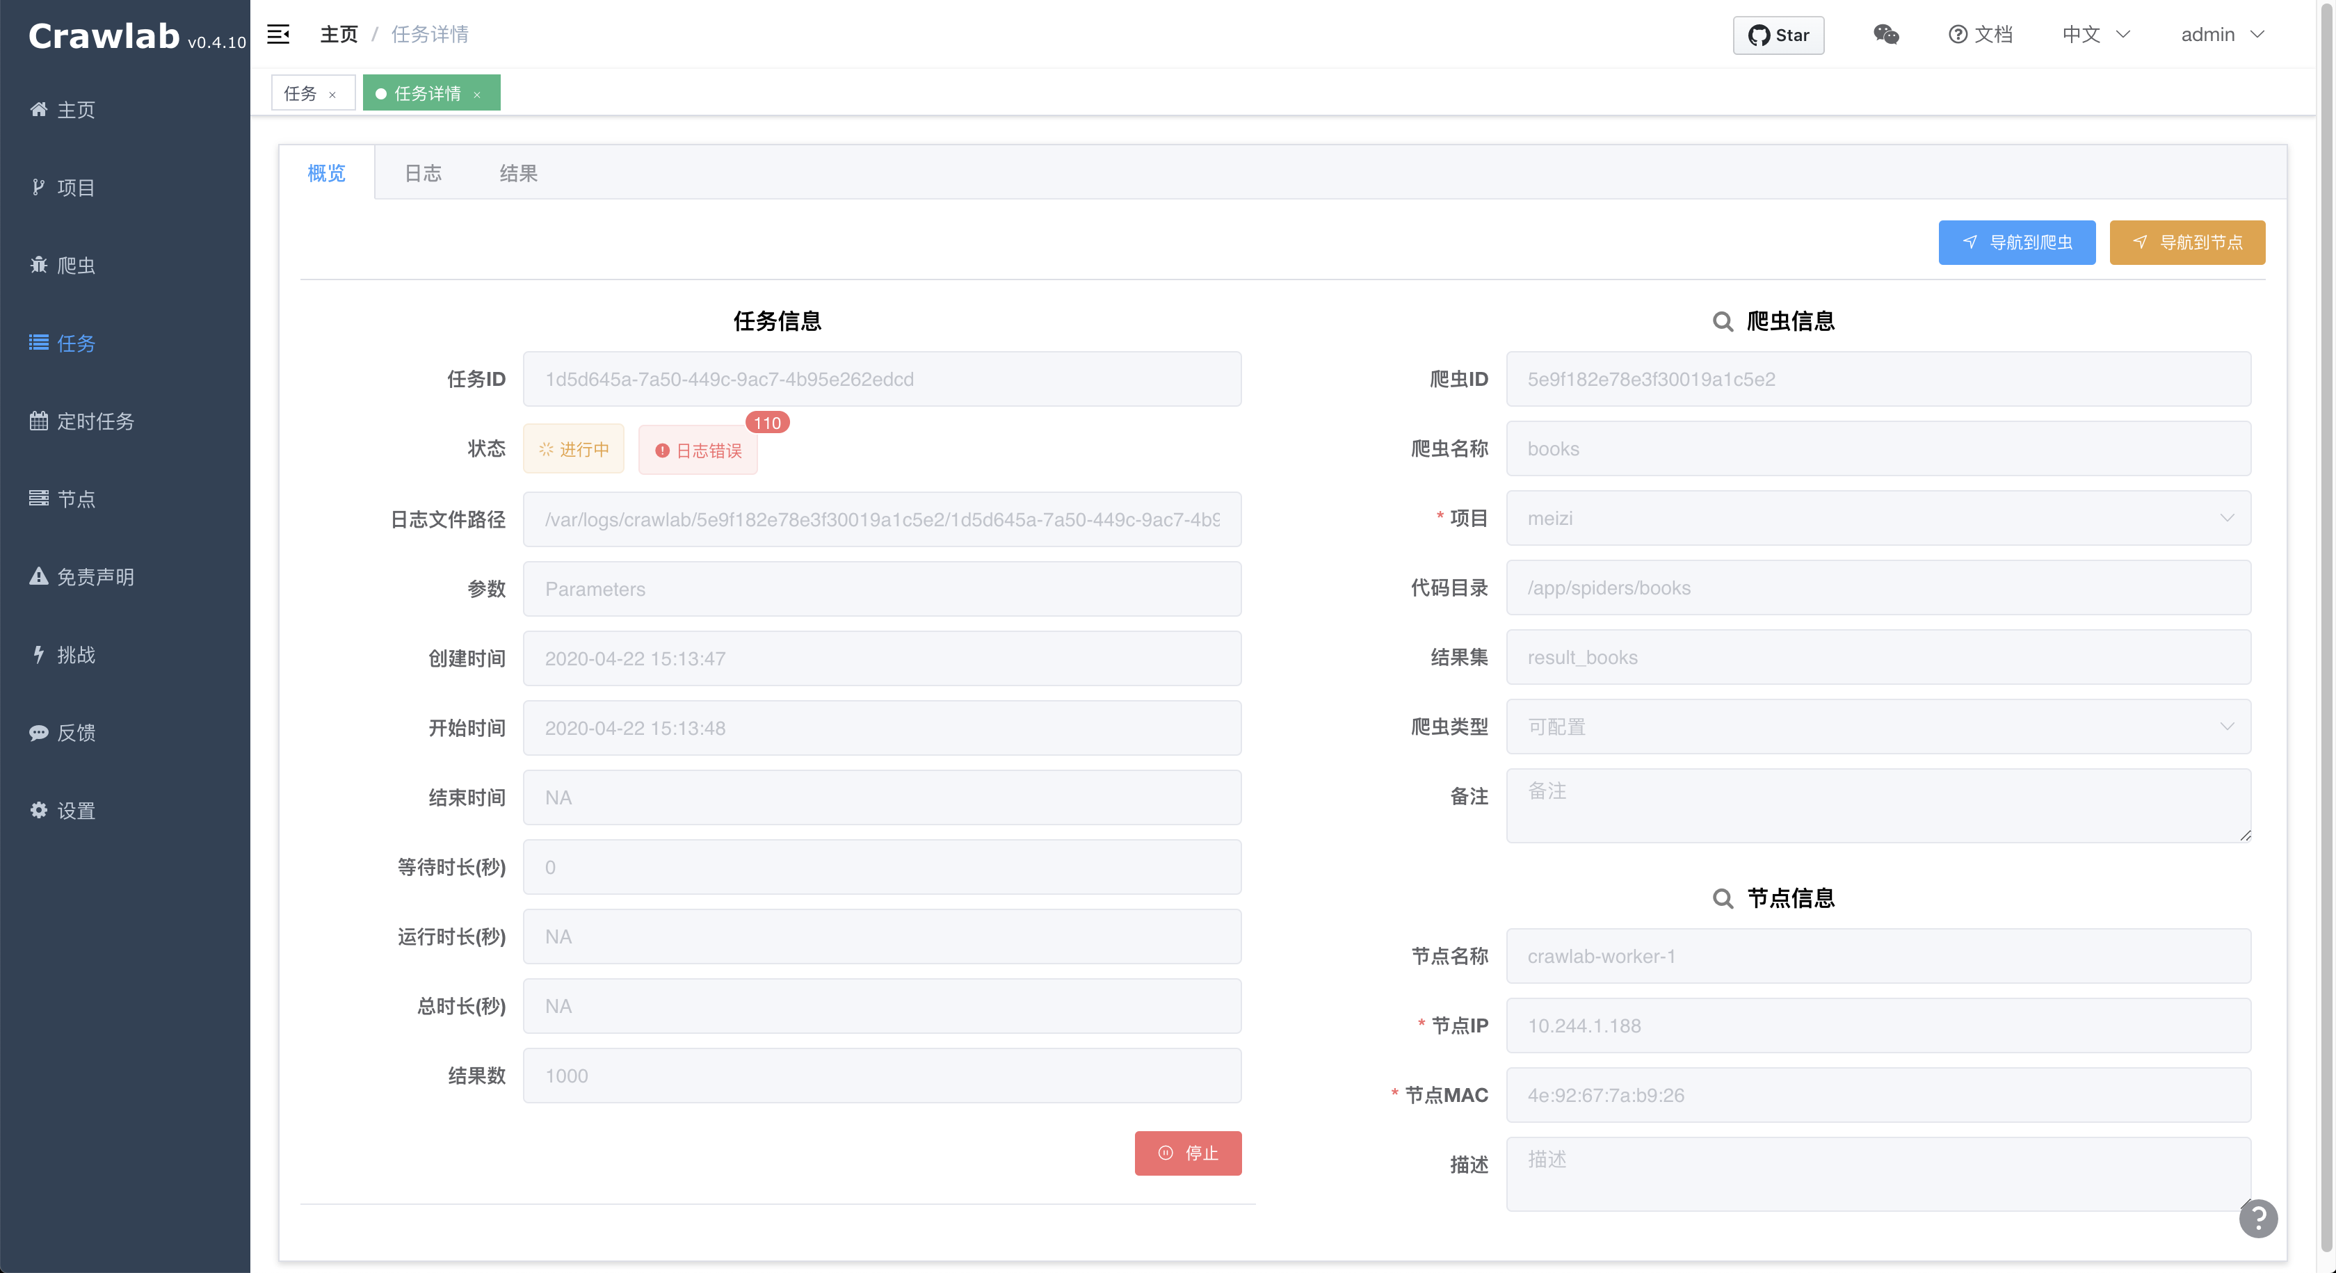Open 设置 (Settings) in the sidebar
Viewport: 2336px width, 1273px height.
coord(76,810)
